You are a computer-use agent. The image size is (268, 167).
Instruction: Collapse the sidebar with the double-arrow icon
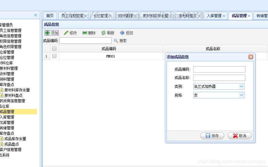[36, 15]
